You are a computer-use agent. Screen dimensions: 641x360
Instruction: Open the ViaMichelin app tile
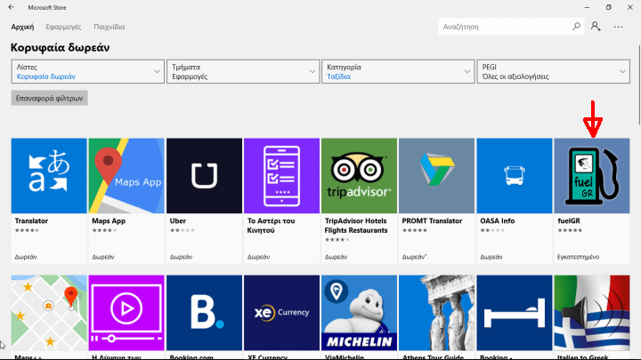[359, 313]
